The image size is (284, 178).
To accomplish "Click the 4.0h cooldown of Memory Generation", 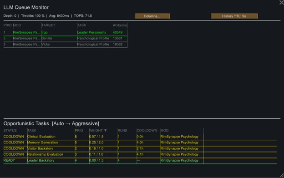I will point(140,142).
